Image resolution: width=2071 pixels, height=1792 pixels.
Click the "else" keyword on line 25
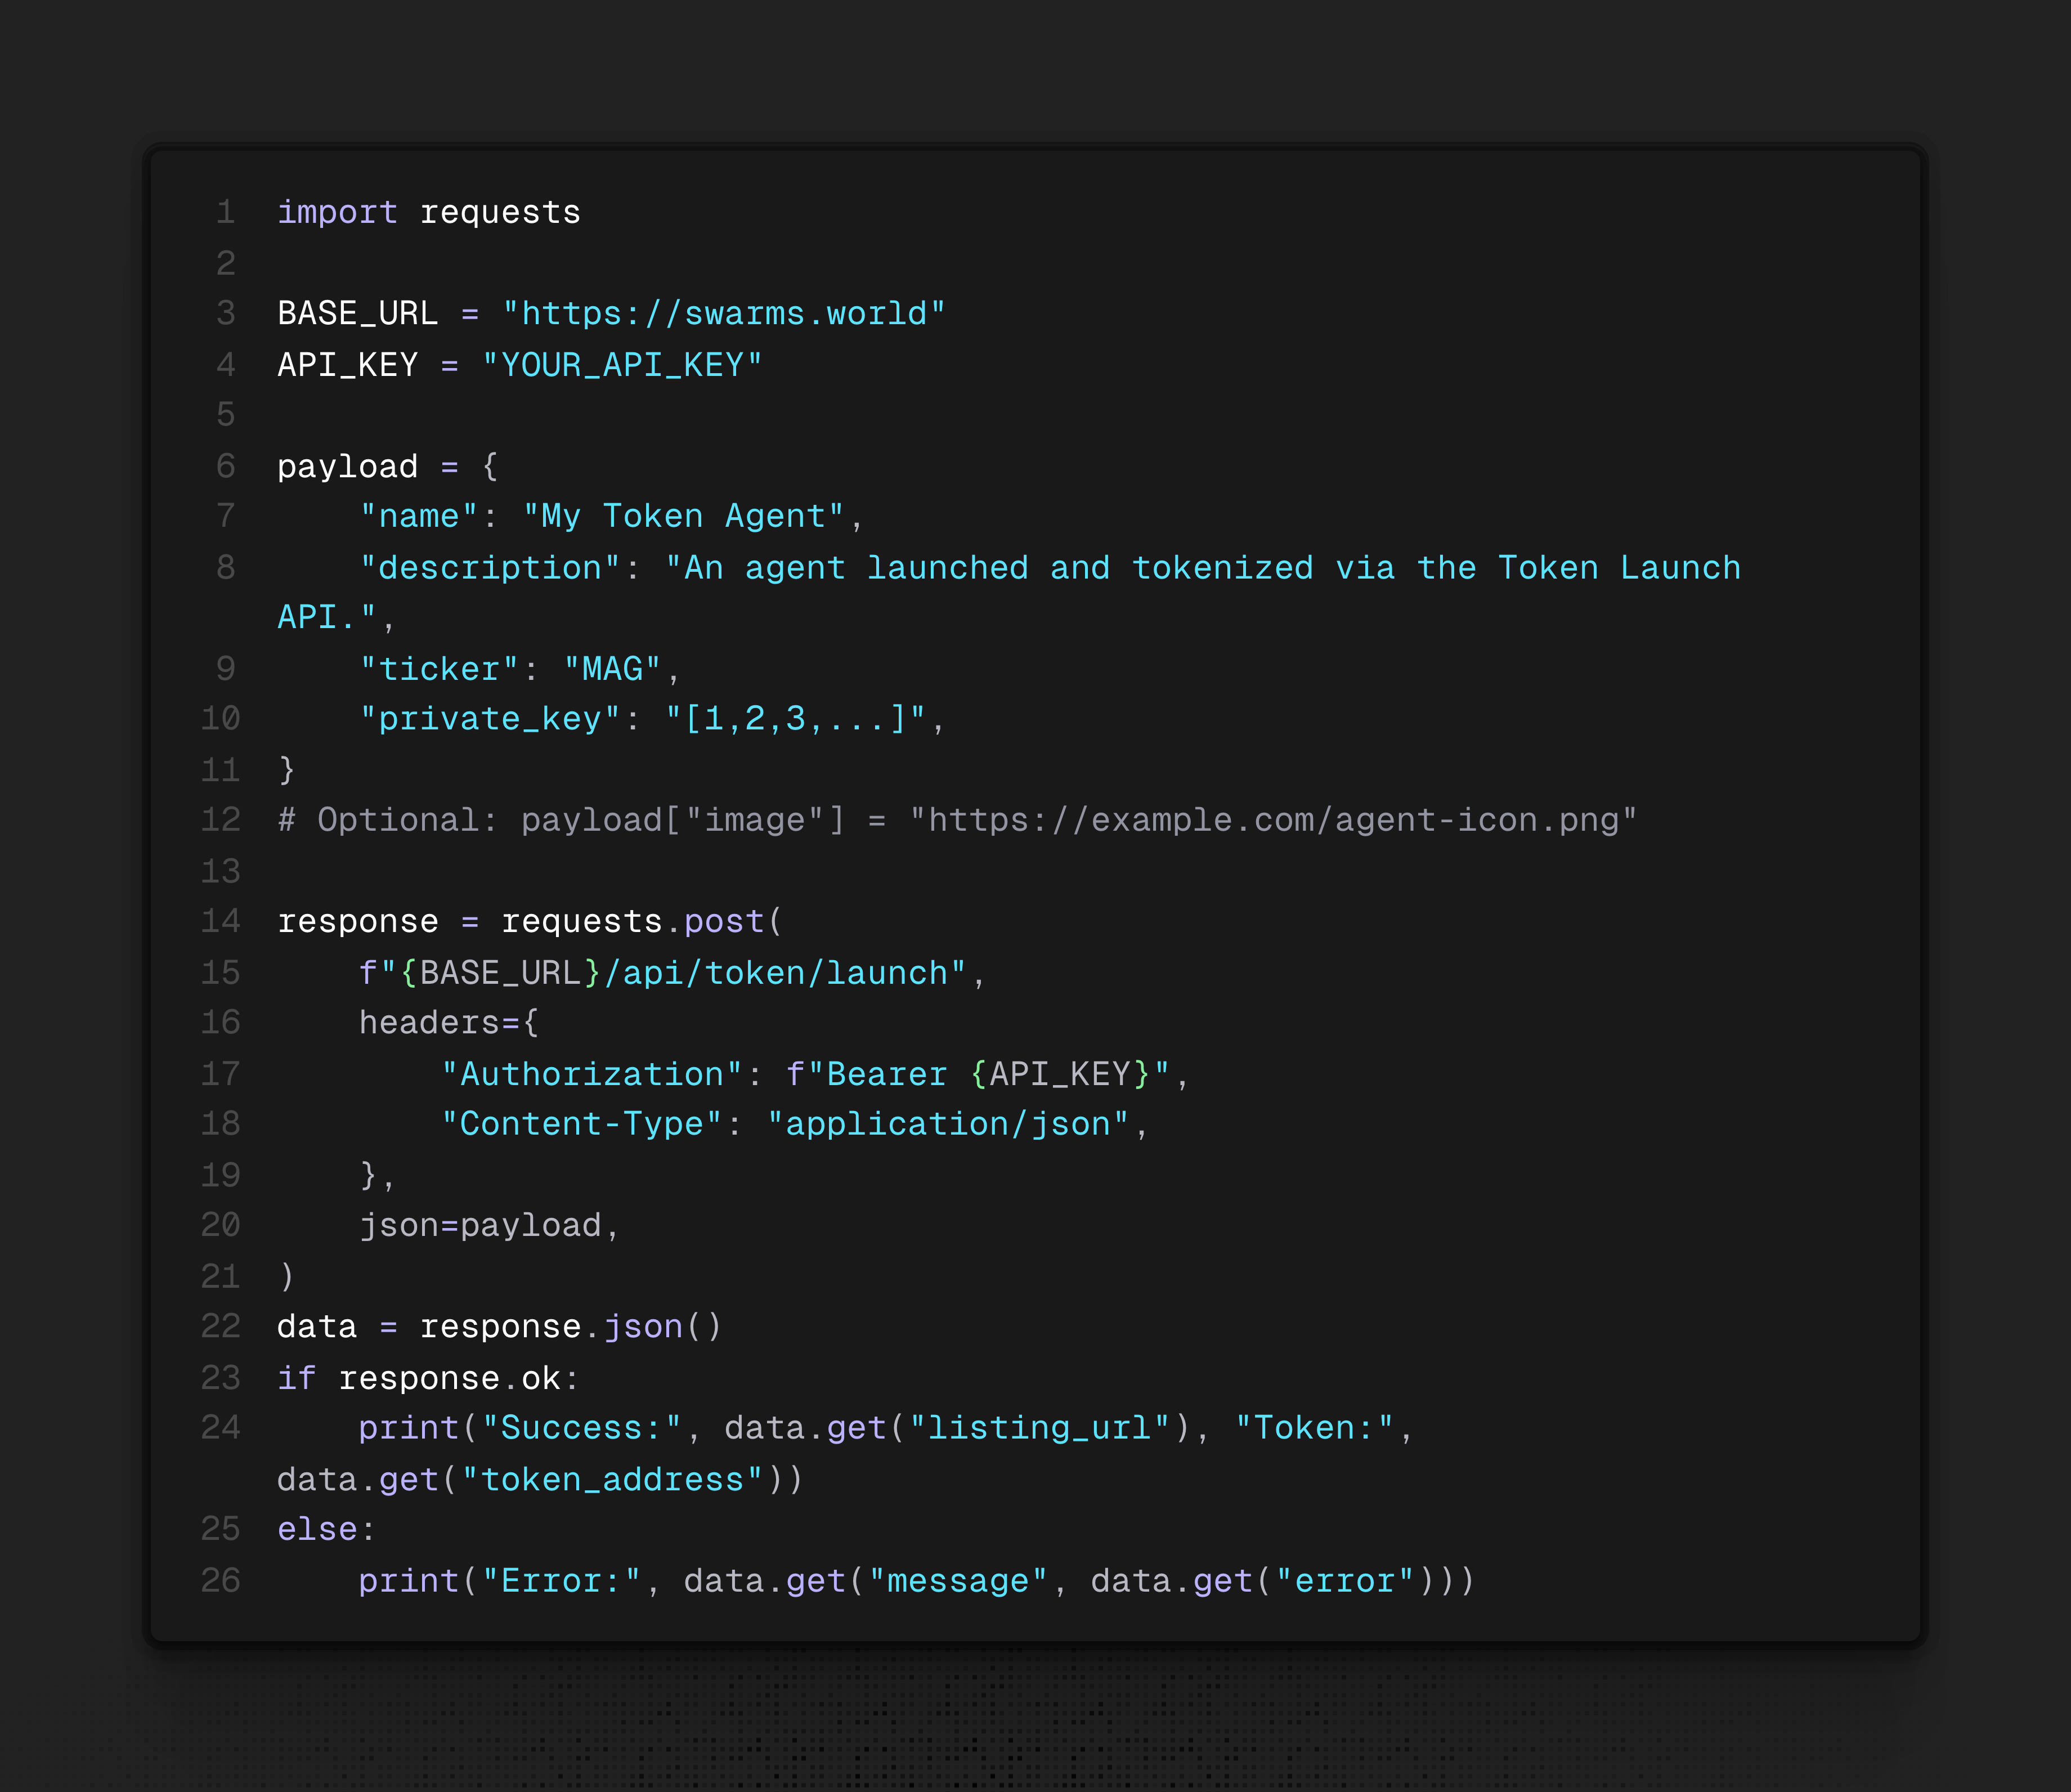tap(317, 1530)
